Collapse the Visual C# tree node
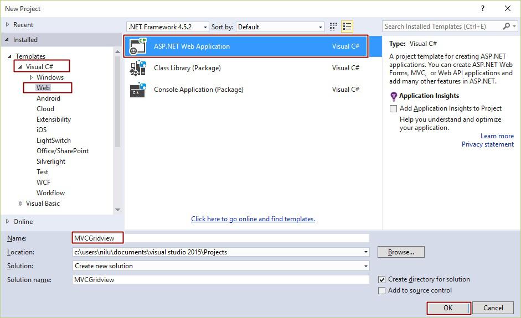Screen dimensions: 521x318 tap(20, 67)
